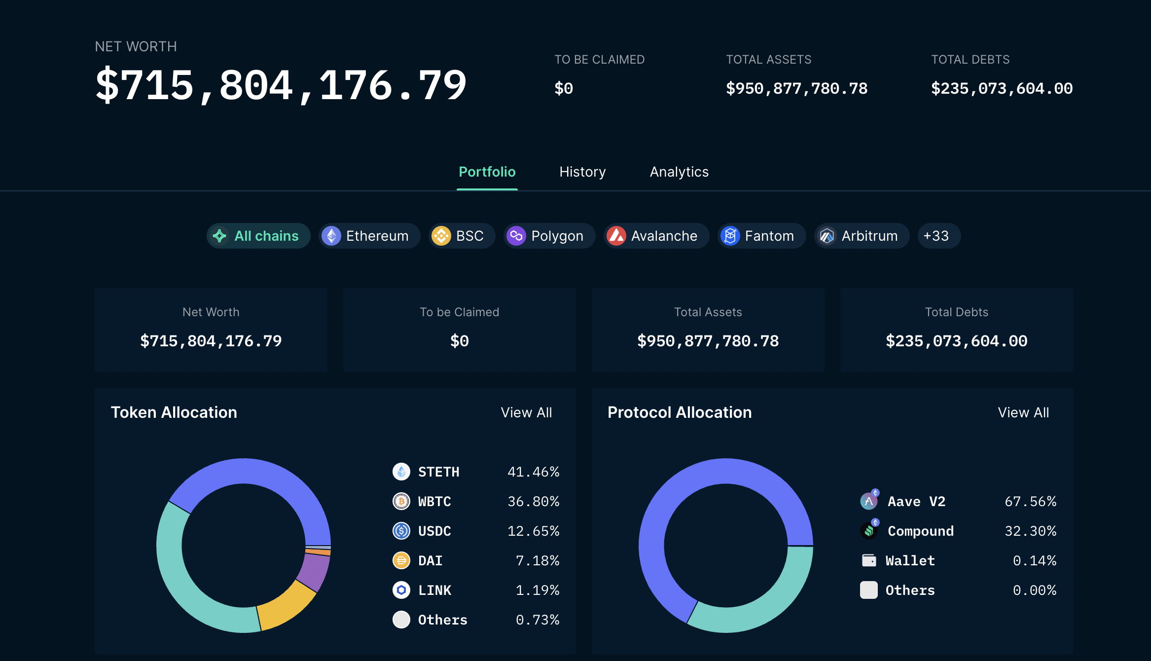1151x661 pixels.
Task: Click the Ethereum diamond icon
Action: [331, 236]
